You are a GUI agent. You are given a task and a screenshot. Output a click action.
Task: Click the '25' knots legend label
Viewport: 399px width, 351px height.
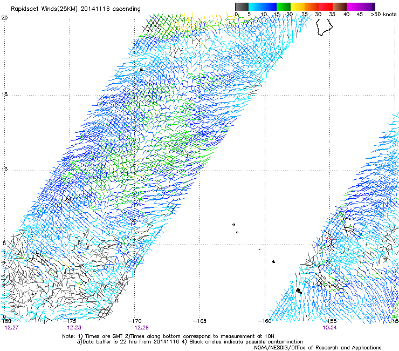[305, 15]
